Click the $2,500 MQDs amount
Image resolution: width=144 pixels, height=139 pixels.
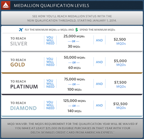coord(120,41)
